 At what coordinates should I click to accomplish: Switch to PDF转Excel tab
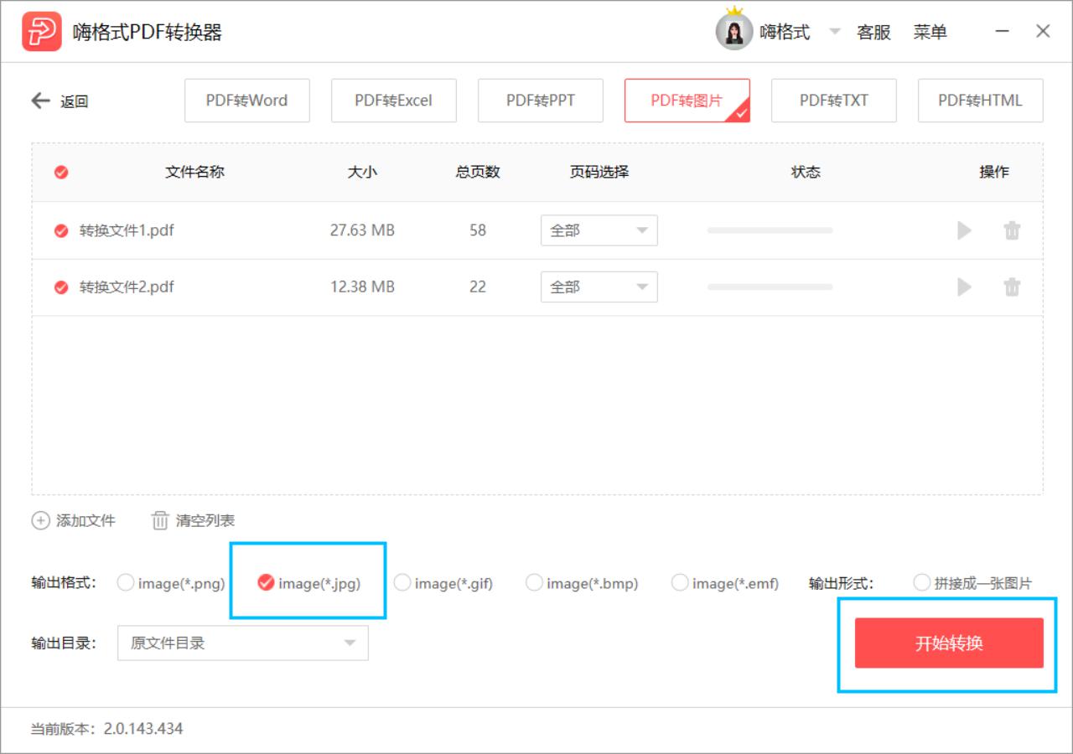click(394, 101)
